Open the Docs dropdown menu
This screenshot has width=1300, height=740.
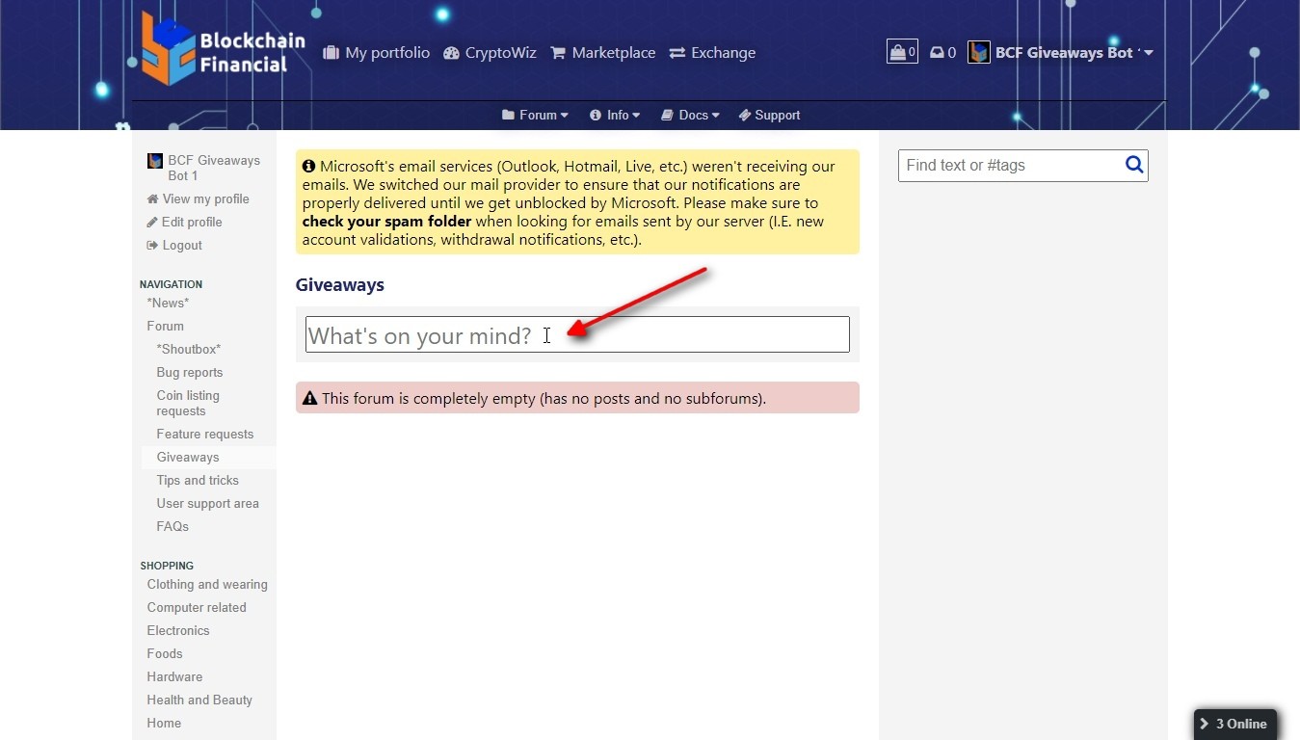point(690,115)
